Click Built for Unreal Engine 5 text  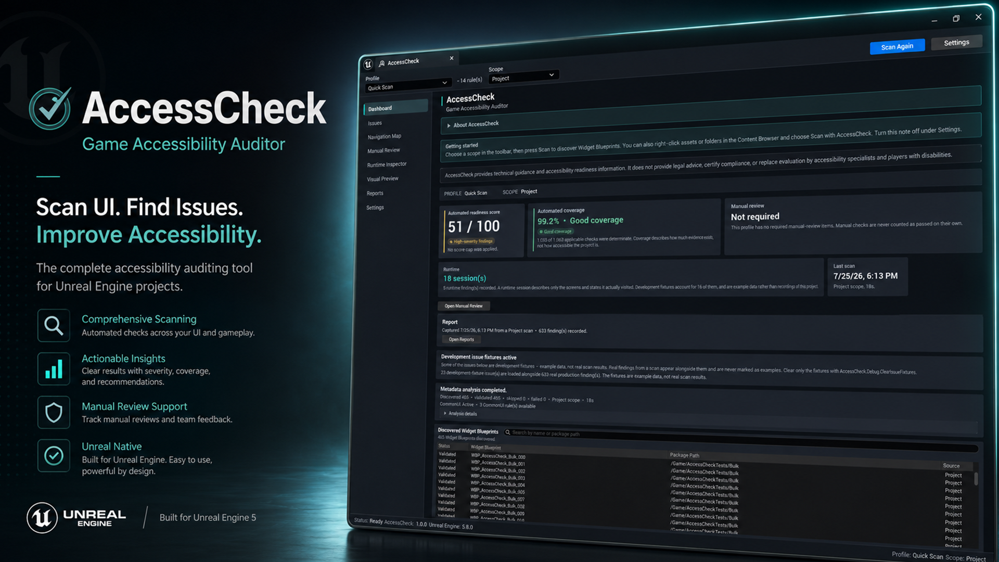pyautogui.click(x=208, y=517)
